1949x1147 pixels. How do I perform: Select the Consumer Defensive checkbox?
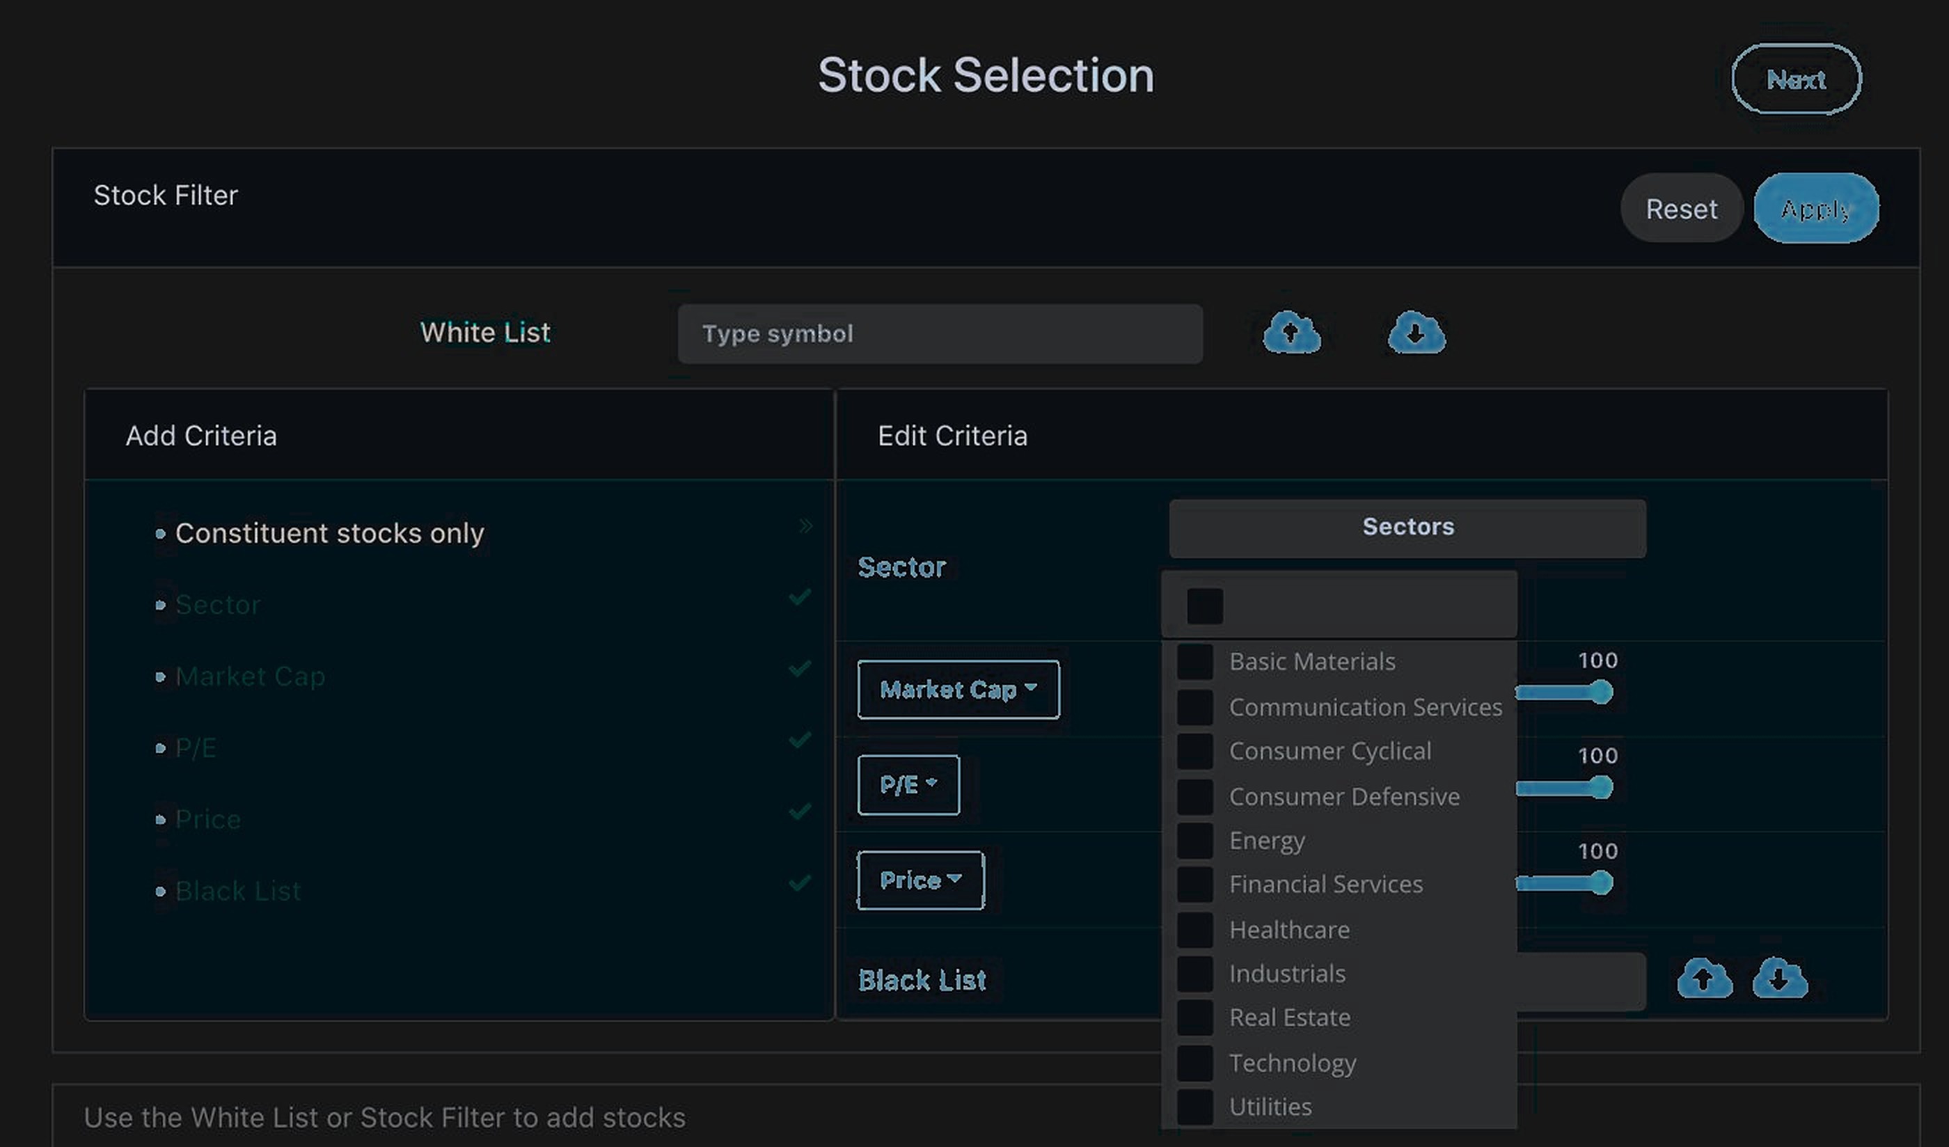coord(1195,797)
